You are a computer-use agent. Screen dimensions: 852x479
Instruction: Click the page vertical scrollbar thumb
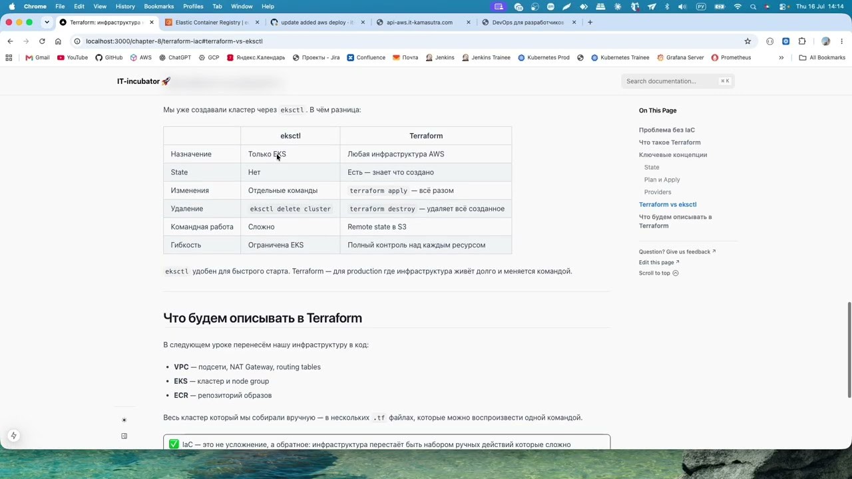(849, 350)
